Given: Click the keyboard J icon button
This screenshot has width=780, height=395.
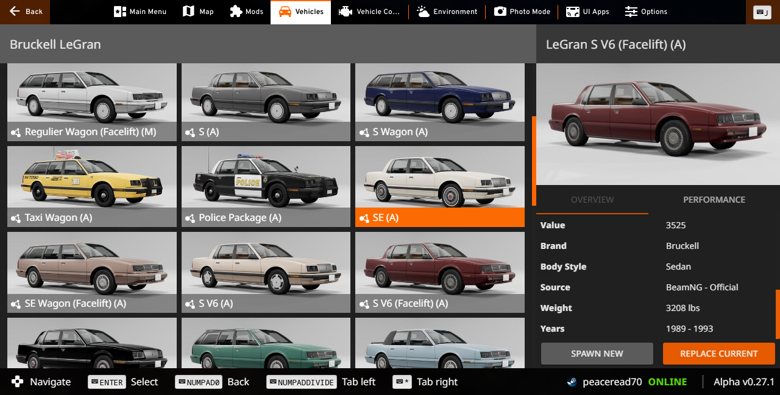Looking at the screenshot, I should [762, 12].
